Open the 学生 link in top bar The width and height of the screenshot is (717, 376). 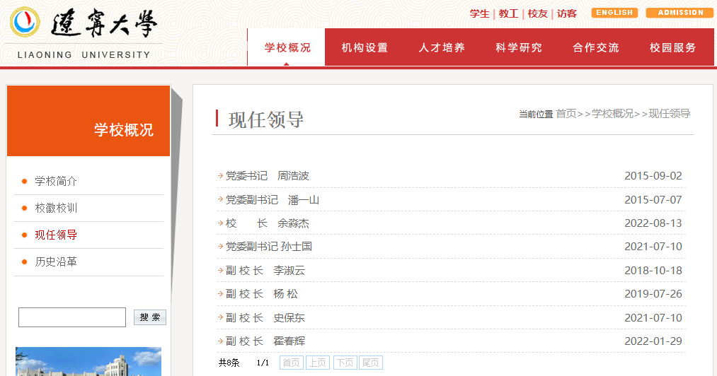coord(480,13)
